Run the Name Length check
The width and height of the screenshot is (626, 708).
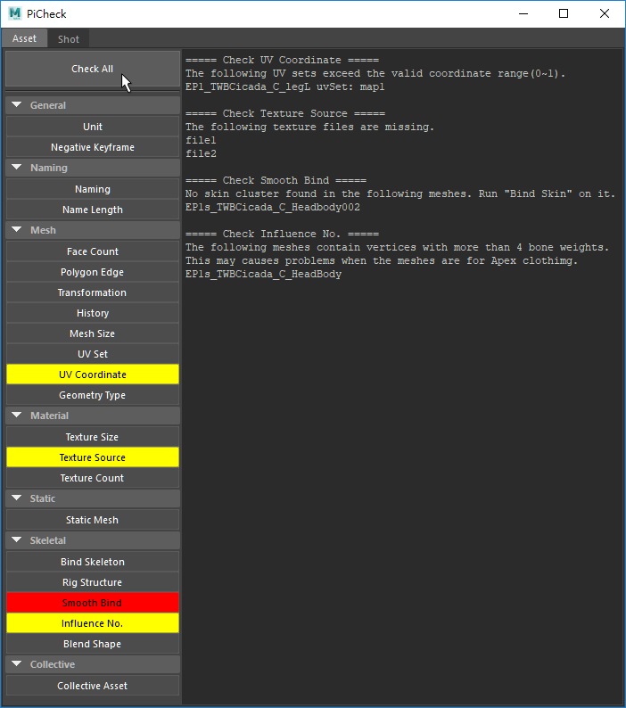click(x=93, y=210)
